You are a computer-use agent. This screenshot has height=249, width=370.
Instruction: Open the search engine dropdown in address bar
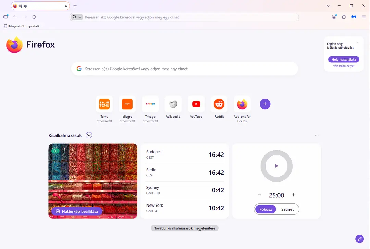(77, 17)
